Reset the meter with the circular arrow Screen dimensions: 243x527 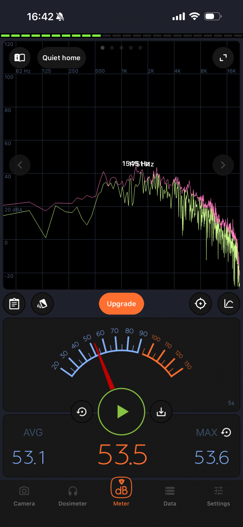click(x=82, y=412)
